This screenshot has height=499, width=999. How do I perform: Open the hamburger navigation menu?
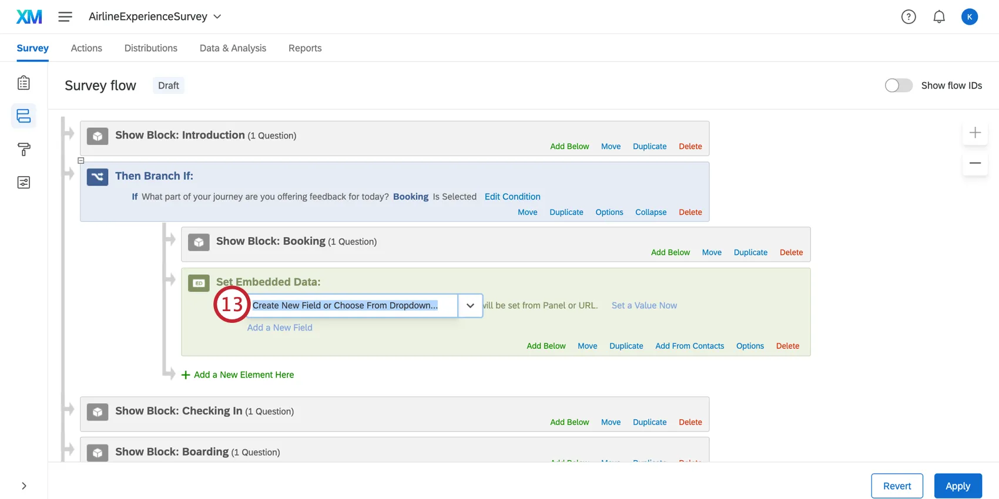(65, 17)
